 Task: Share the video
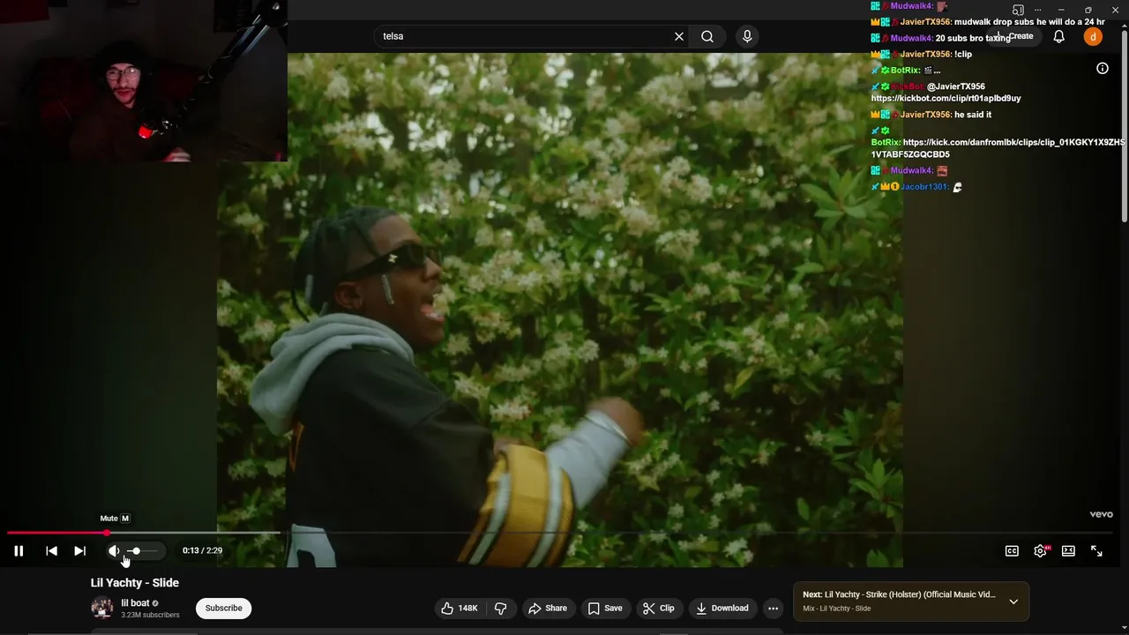coord(548,608)
